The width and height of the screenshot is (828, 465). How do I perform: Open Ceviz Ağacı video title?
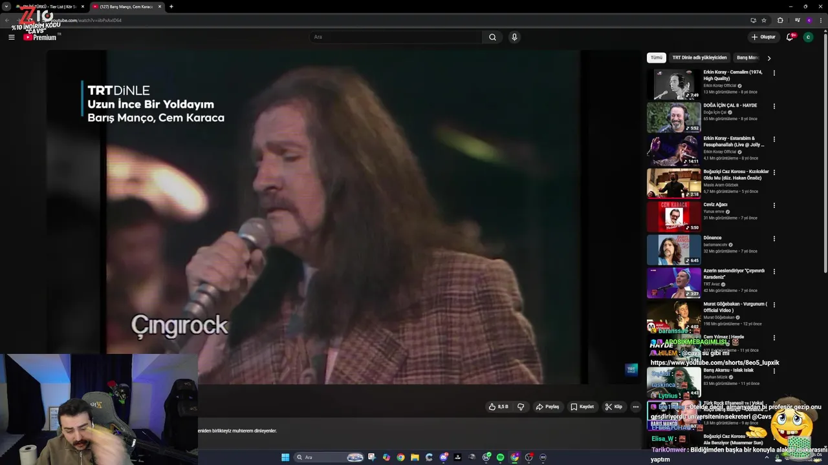coord(715,205)
